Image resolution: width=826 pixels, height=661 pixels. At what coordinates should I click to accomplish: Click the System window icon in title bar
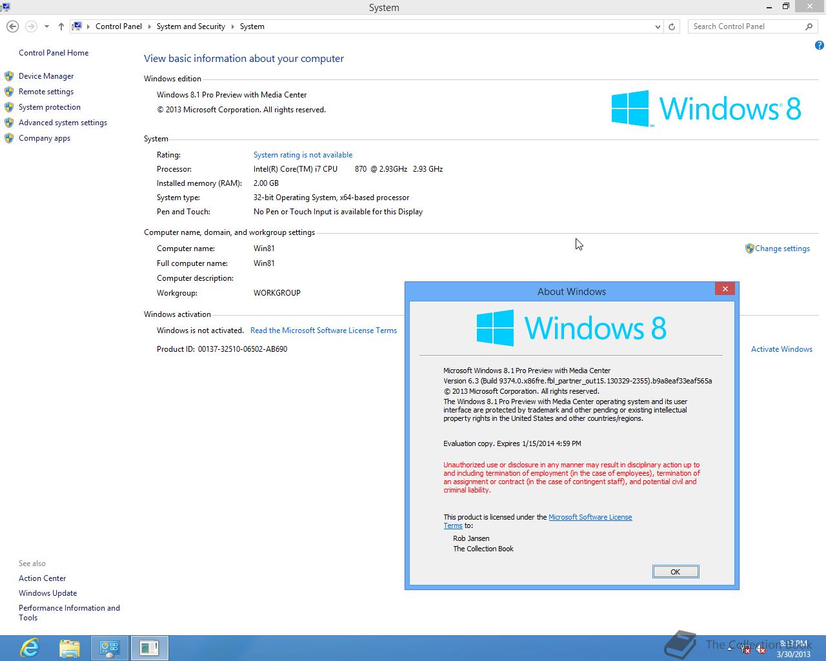4,7
